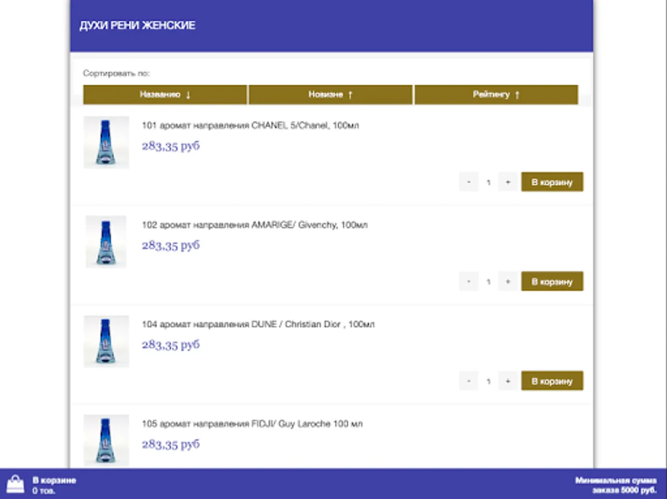
Task: Open CHANEL 5 product thumbnail
Action: click(106, 142)
